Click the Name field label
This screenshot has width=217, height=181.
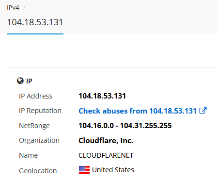tap(29, 155)
